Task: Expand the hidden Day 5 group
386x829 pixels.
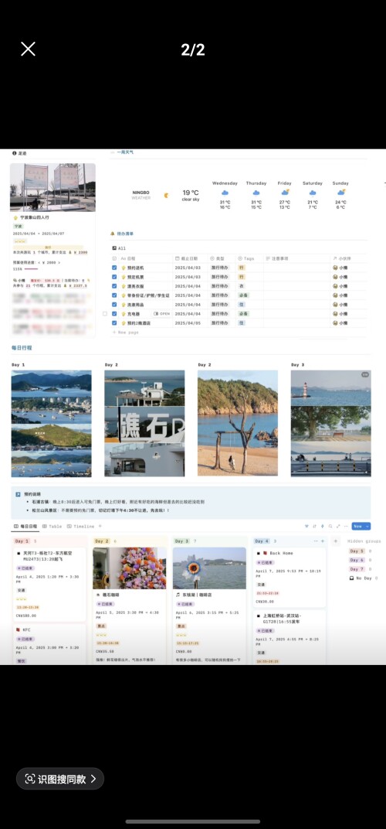Action: pos(357,551)
